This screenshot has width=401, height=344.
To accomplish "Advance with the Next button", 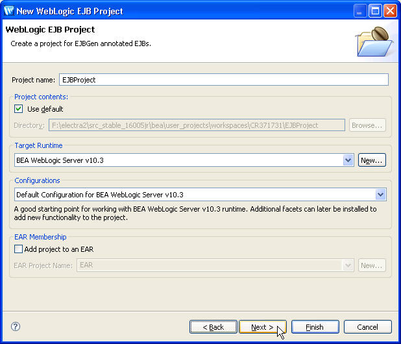I will [x=263, y=327].
